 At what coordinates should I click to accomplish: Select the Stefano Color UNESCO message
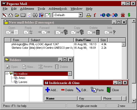(x=63, y=48)
